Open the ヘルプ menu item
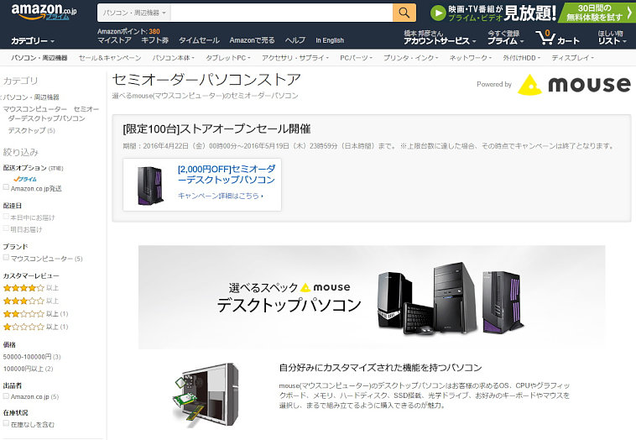636x440 pixels. pos(295,40)
